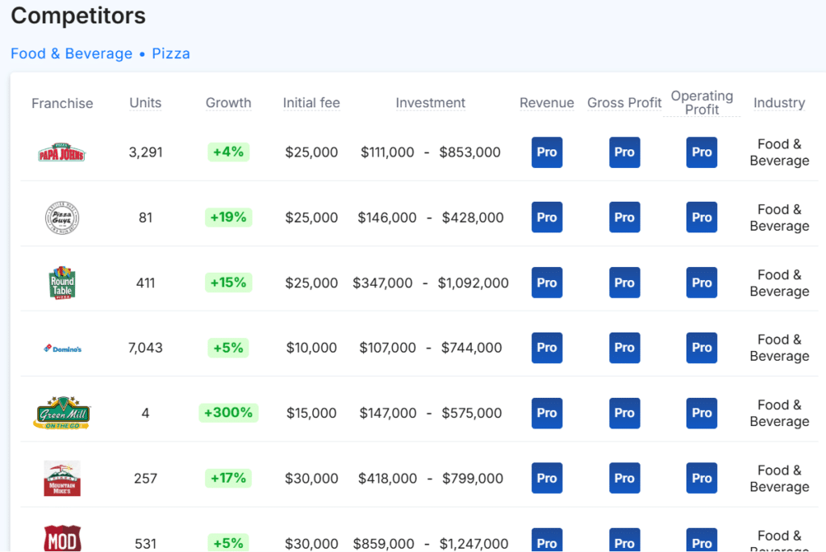Unlock Gross Profit Pro badge in the 81 units row
The image size is (826, 552).
[x=624, y=217]
